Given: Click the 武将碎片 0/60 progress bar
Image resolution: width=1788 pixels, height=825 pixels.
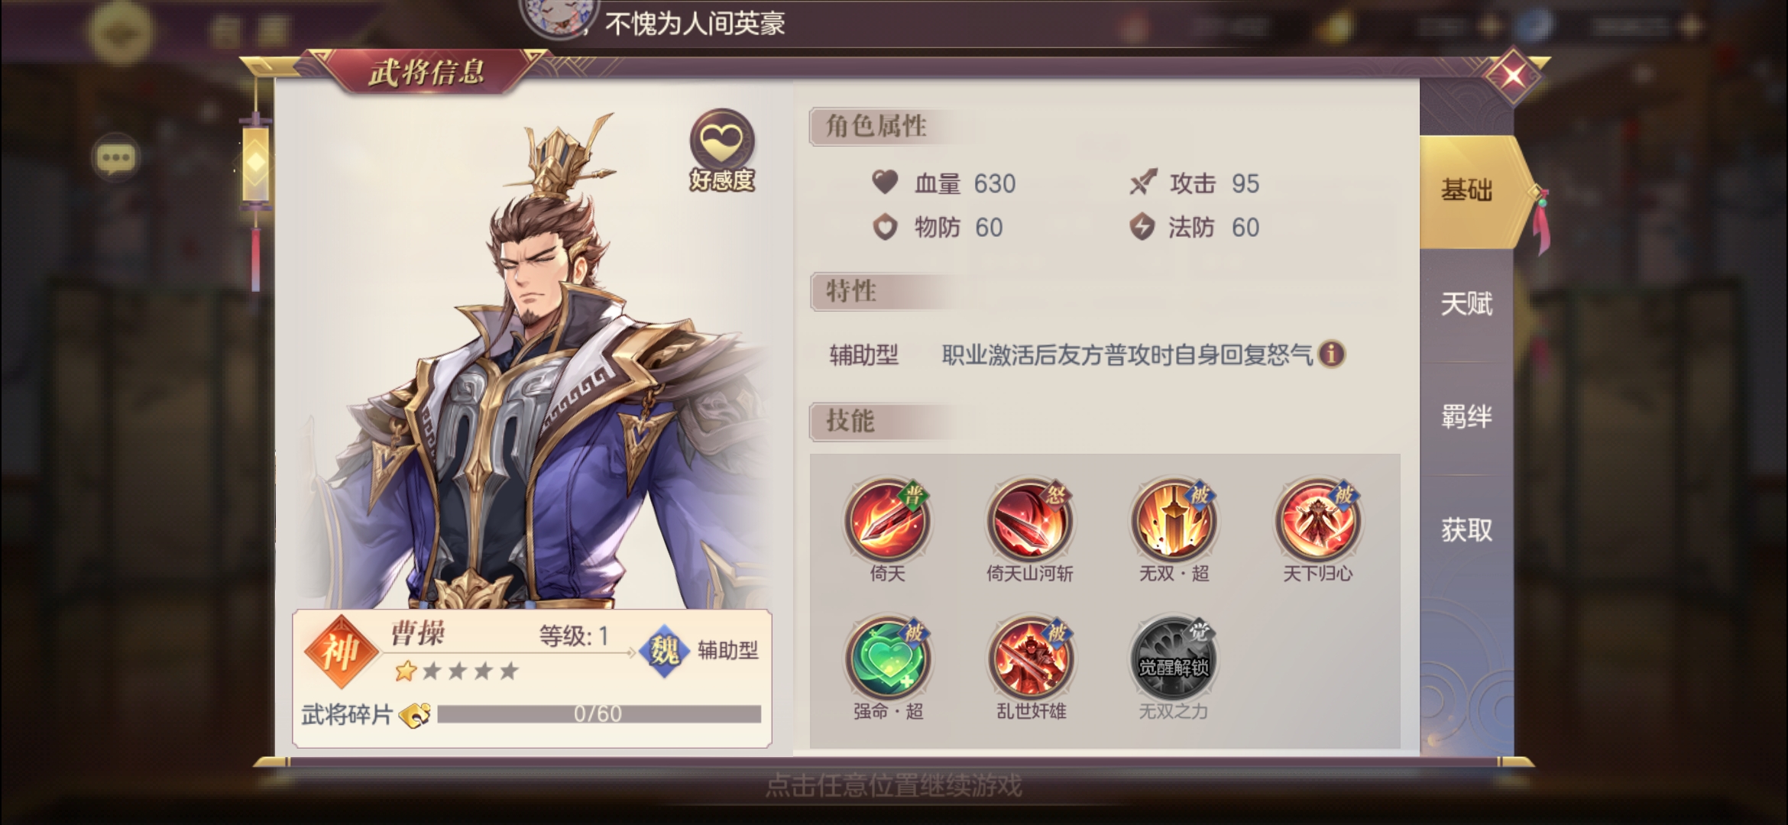Looking at the screenshot, I should (598, 714).
